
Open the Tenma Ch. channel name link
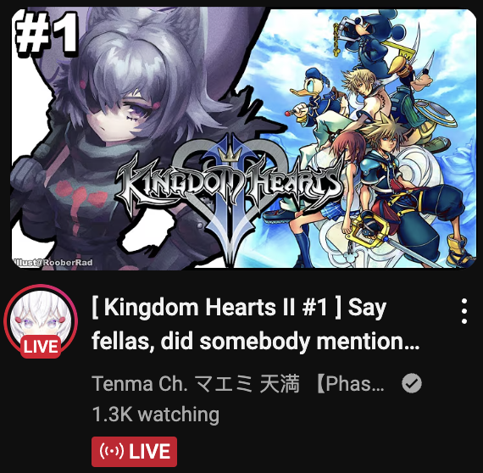[238, 384]
